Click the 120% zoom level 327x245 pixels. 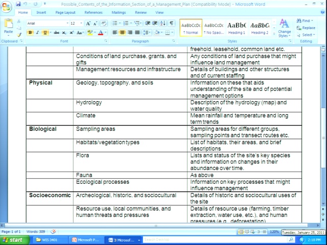(x=274, y=232)
